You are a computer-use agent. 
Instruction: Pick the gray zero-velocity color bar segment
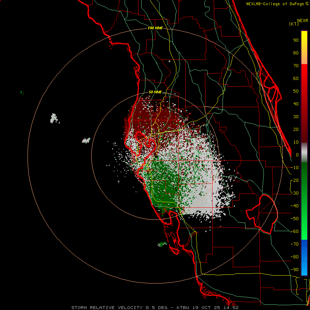[x=304, y=152]
